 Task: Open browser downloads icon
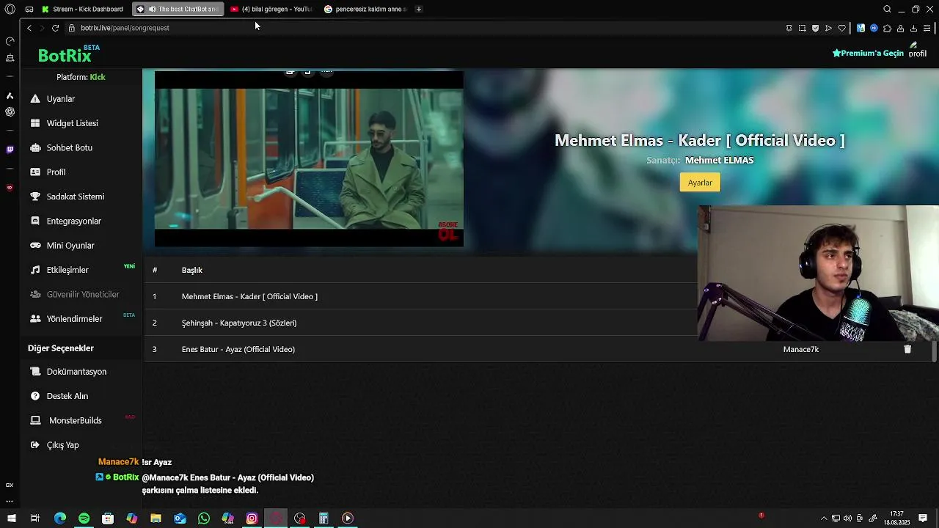[914, 28]
